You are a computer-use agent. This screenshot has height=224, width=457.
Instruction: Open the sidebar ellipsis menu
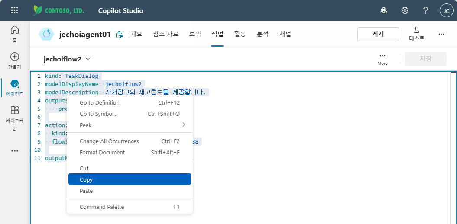(x=15, y=151)
